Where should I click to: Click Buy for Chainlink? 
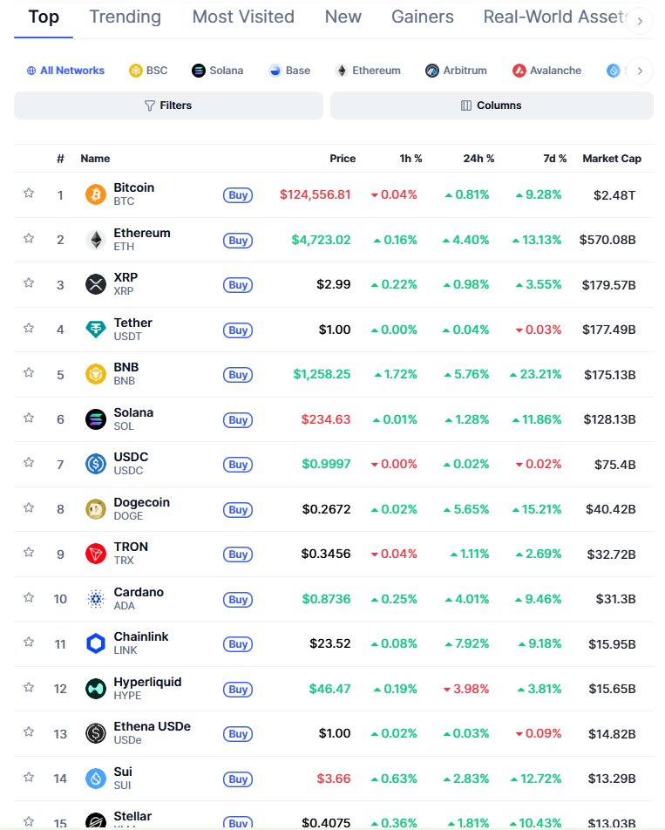tap(238, 644)
